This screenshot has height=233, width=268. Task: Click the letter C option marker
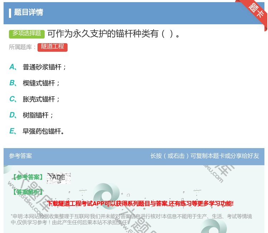[x=13, y=99]
